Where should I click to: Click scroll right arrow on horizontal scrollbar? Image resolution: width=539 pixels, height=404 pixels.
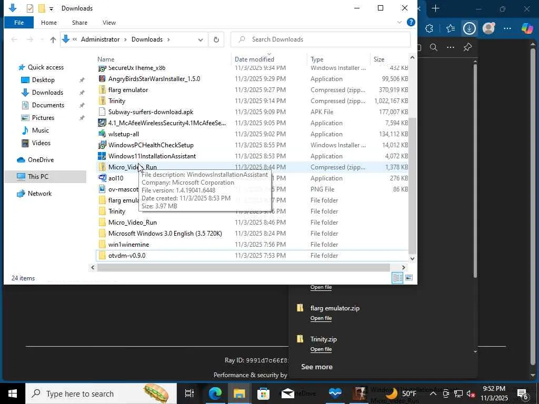(403, 267)
